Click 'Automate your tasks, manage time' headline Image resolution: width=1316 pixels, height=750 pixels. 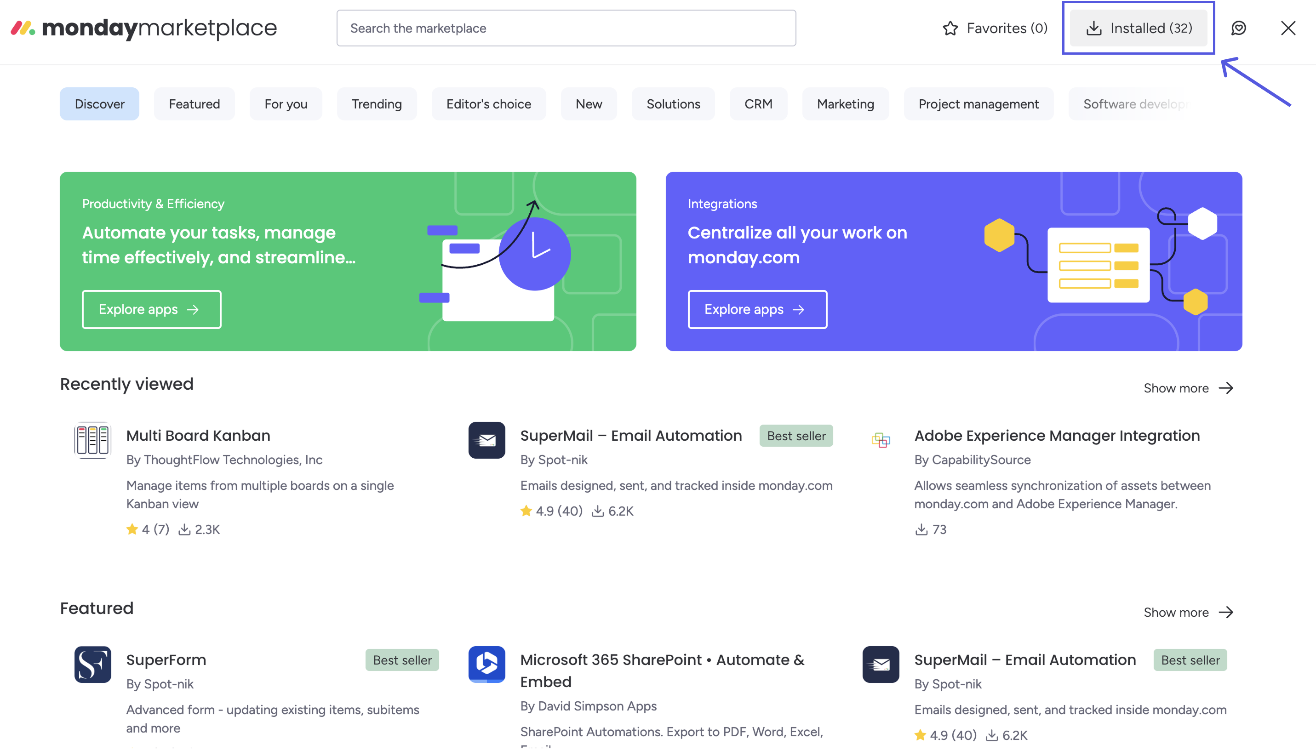tap(219, 244)
